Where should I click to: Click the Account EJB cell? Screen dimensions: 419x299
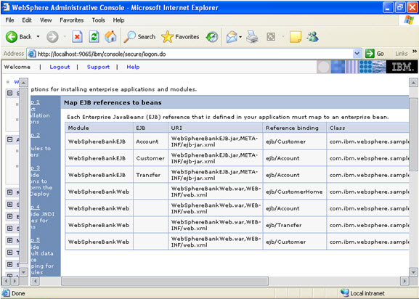point(151,142)
